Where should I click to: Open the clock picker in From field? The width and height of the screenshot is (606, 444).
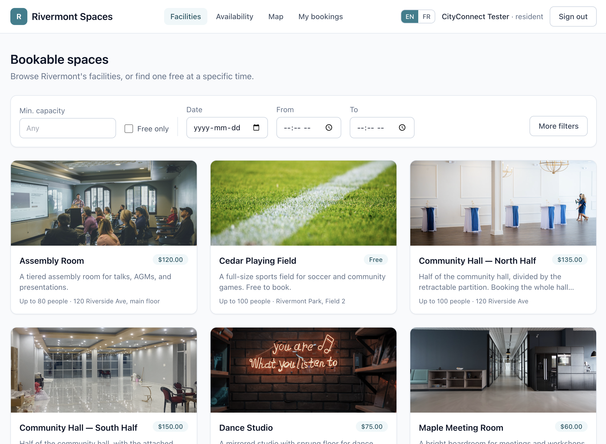[x=329, y=127]
